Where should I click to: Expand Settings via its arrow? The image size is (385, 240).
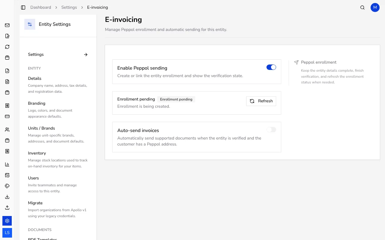(x=86, y=55)
